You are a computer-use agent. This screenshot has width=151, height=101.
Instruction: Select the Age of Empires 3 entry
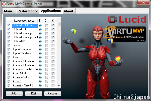(23, 49)
